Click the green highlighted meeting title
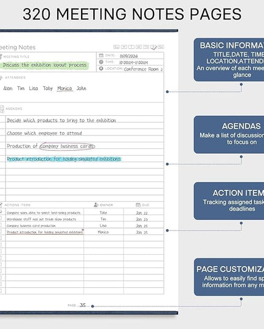Screen dimensions: 264x329 [x=45, y=65]
